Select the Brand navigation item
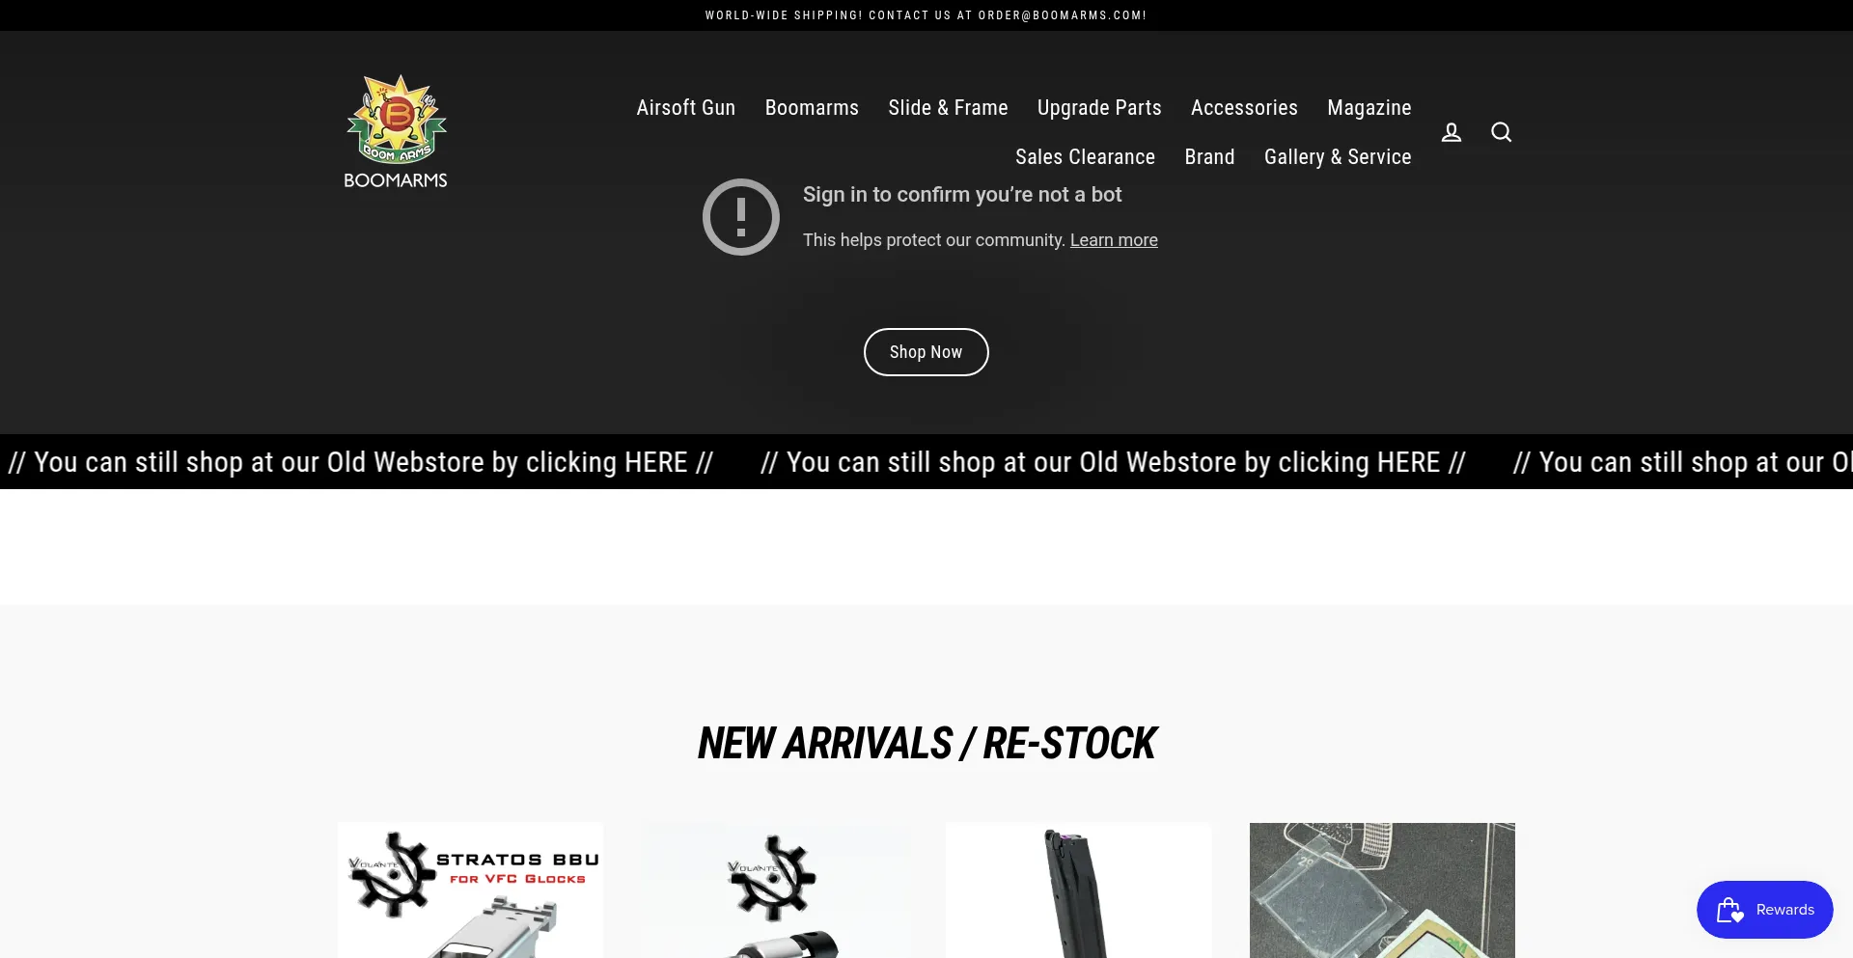The height and width of the screenshot is (958, 1853). pos(1209,157)
